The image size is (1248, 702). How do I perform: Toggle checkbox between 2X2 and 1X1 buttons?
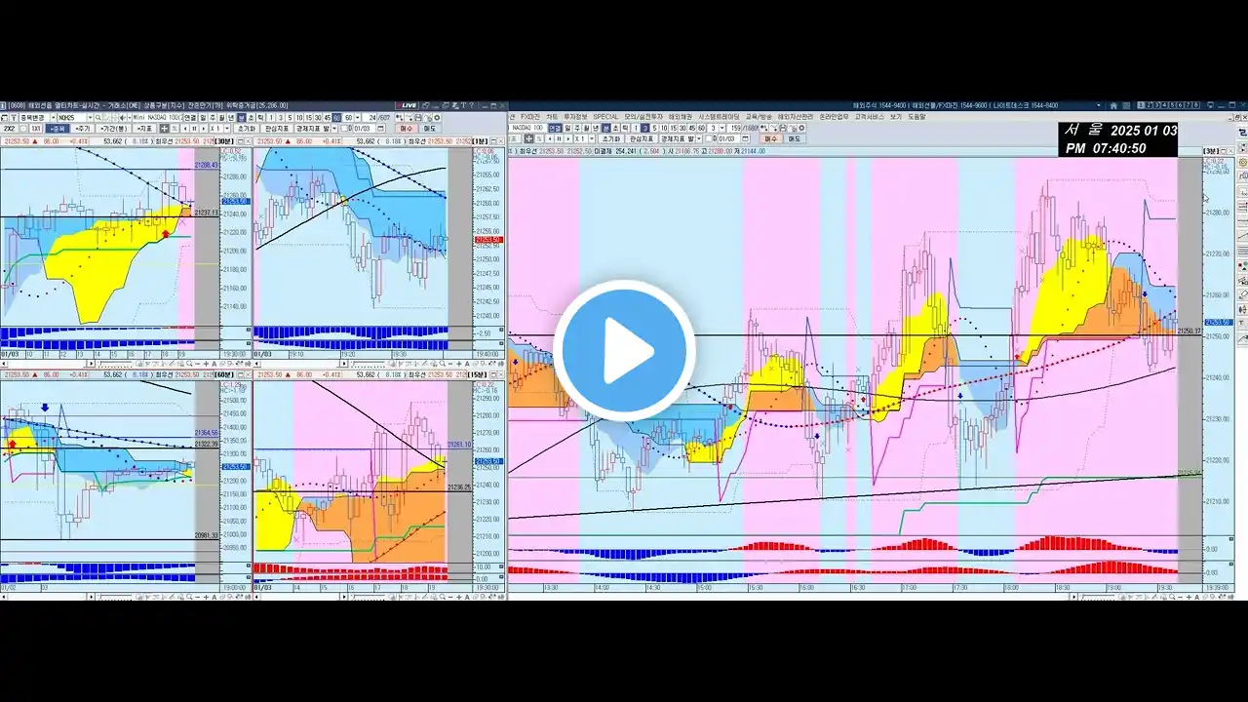coord(23,129)
